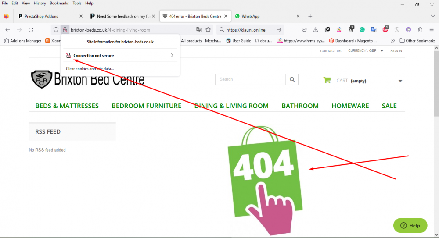Focus the site Search input field

[x=250, y=79]
